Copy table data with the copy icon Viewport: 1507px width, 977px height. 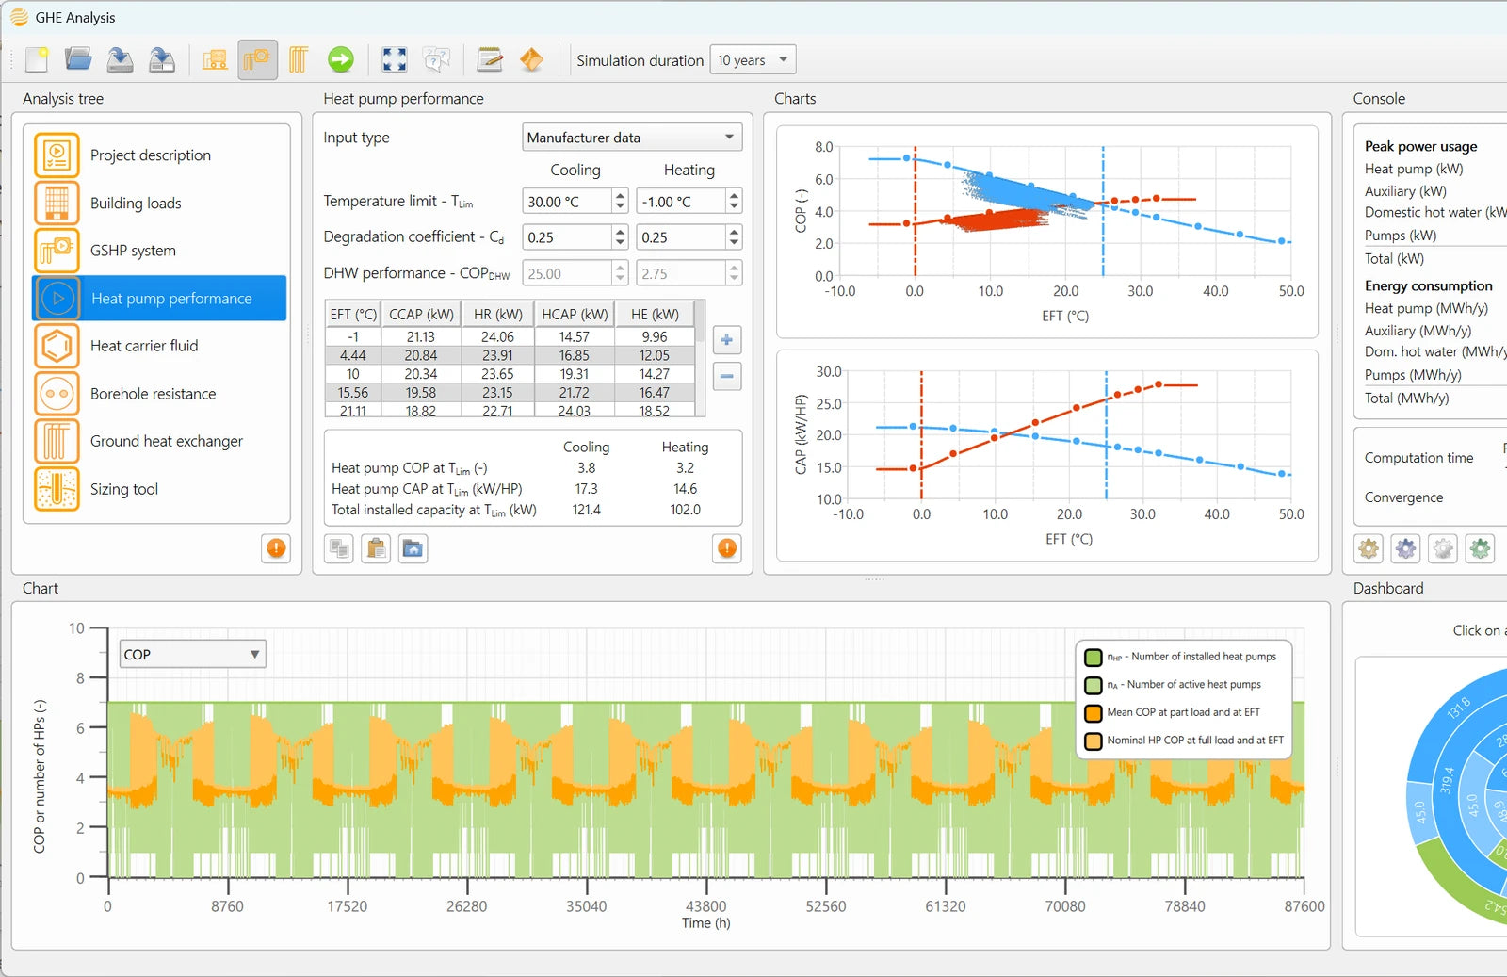point(339,548)
